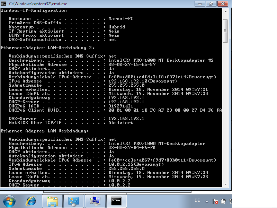
Task: Click the Standardgateway value 10.0.2.2
Action: click(119, 181)
